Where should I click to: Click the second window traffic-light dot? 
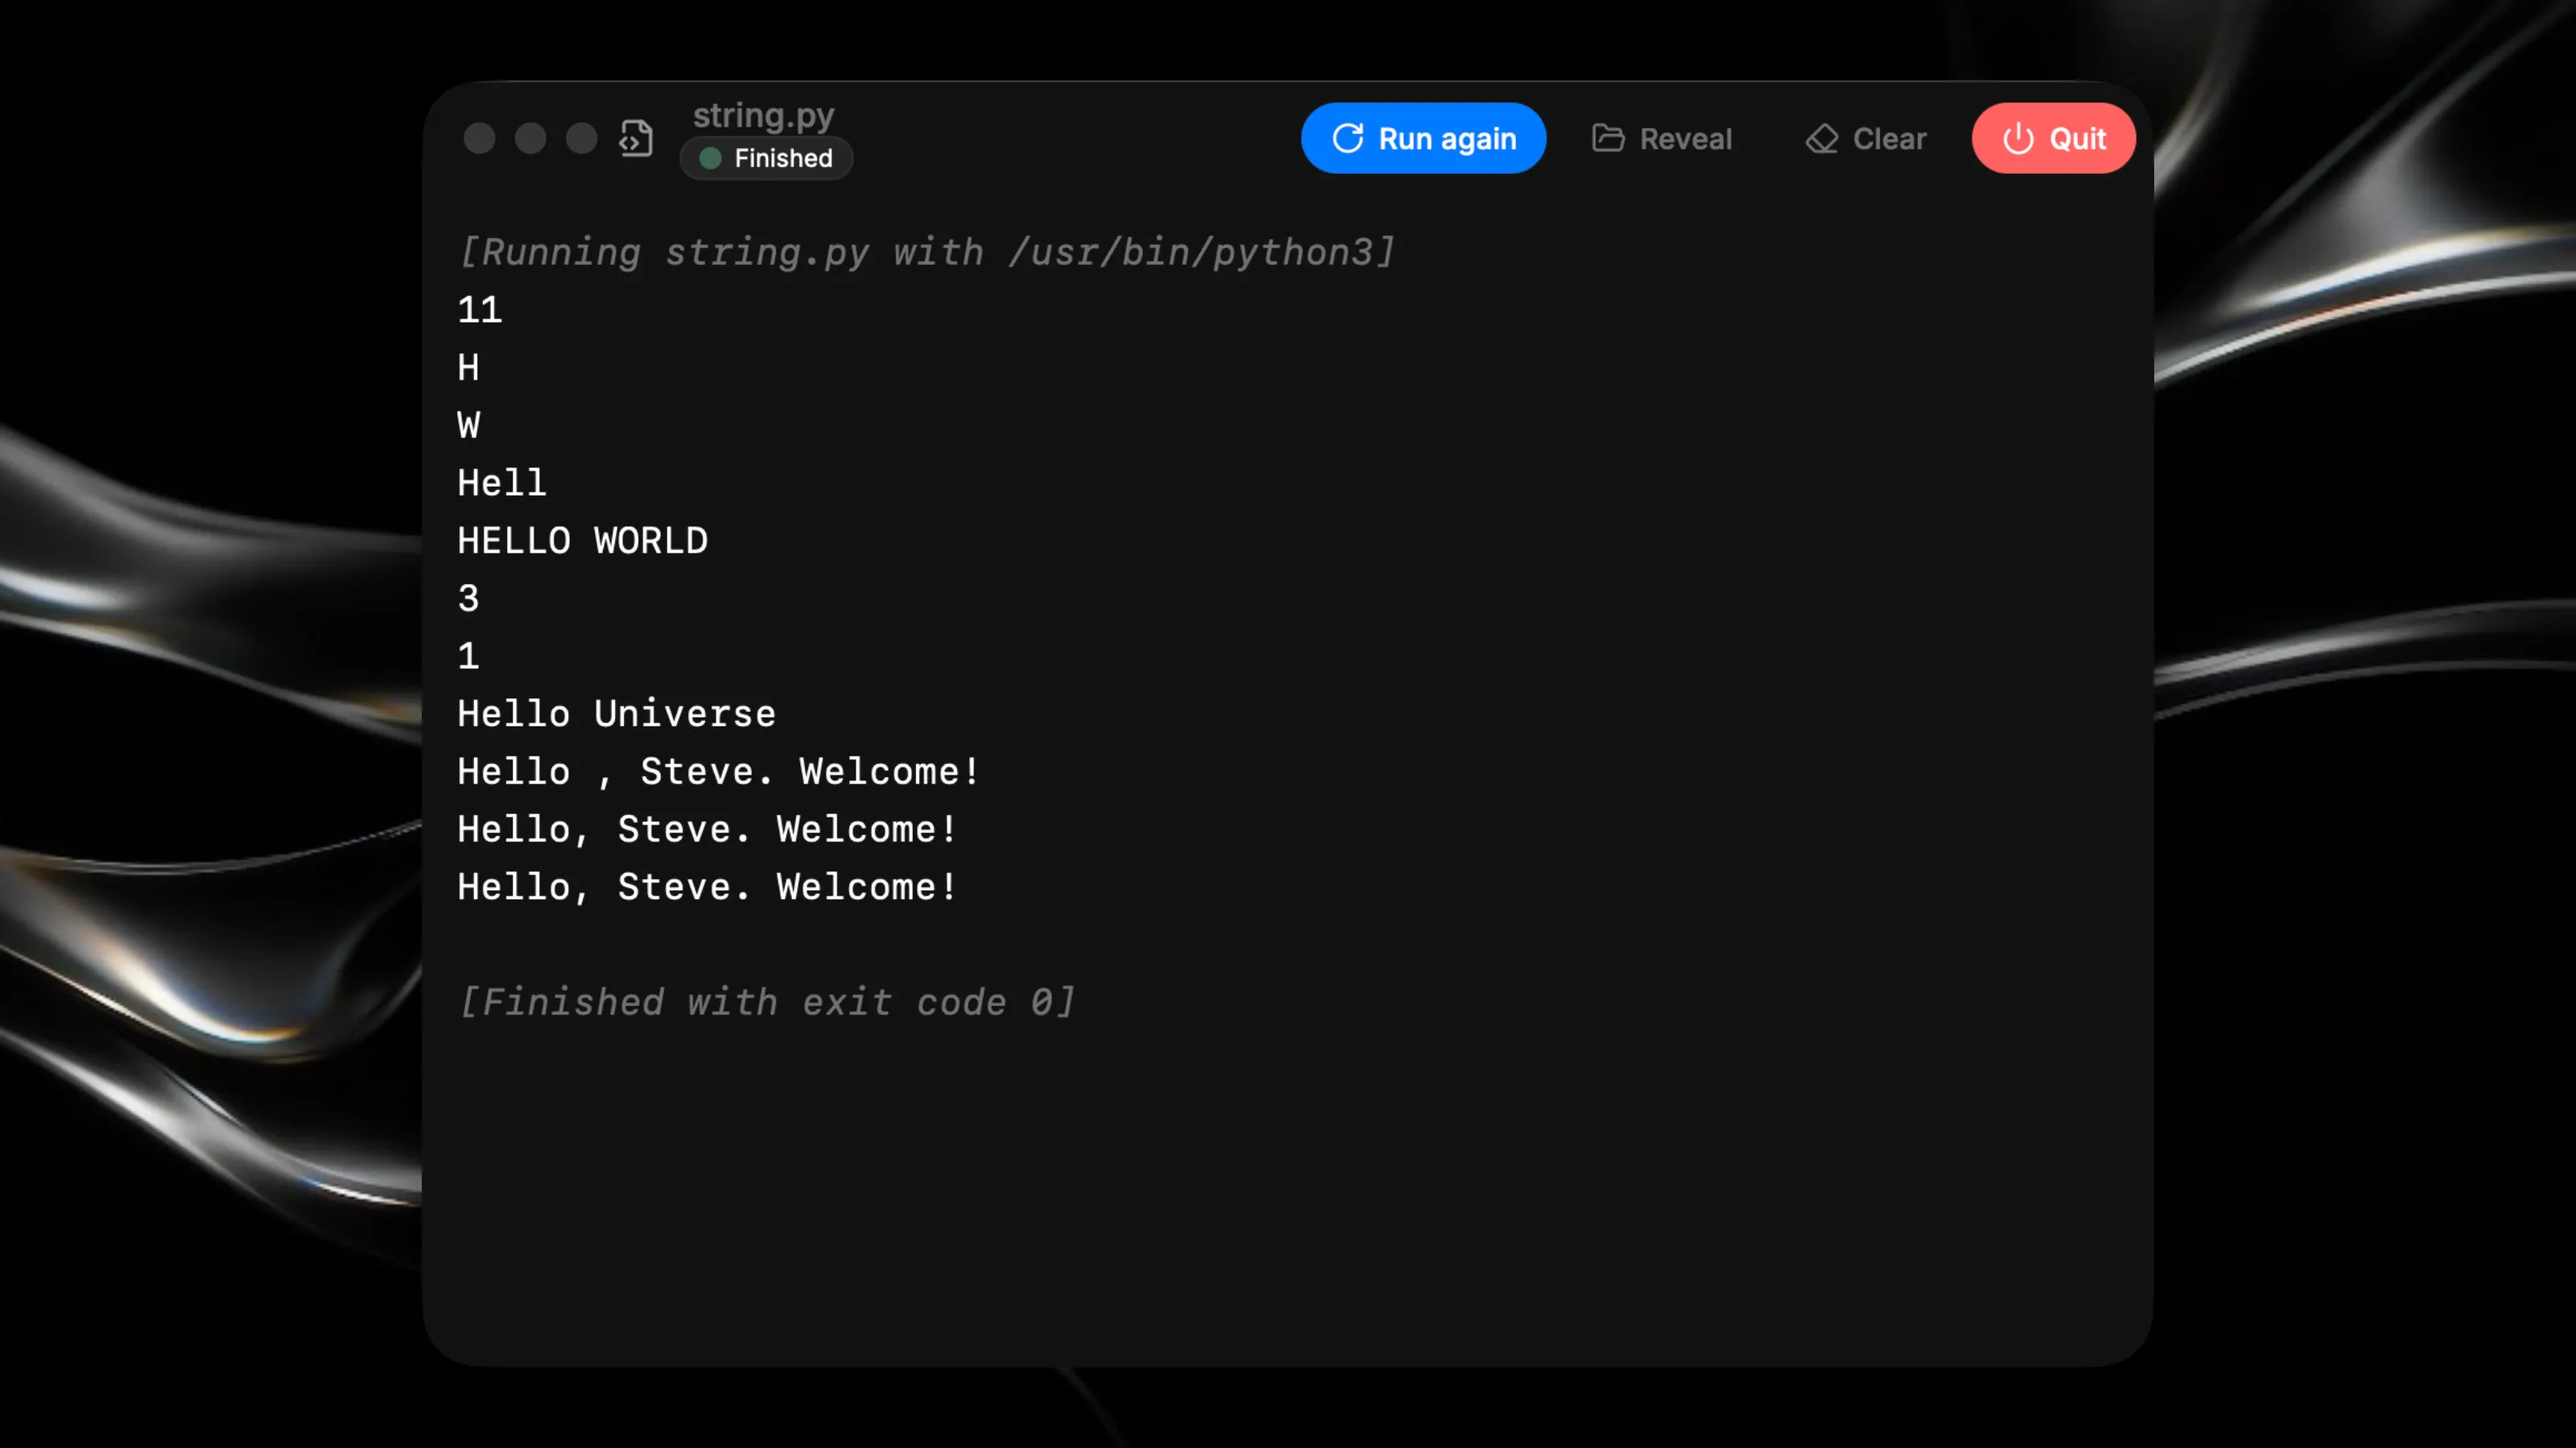(531, 138)
